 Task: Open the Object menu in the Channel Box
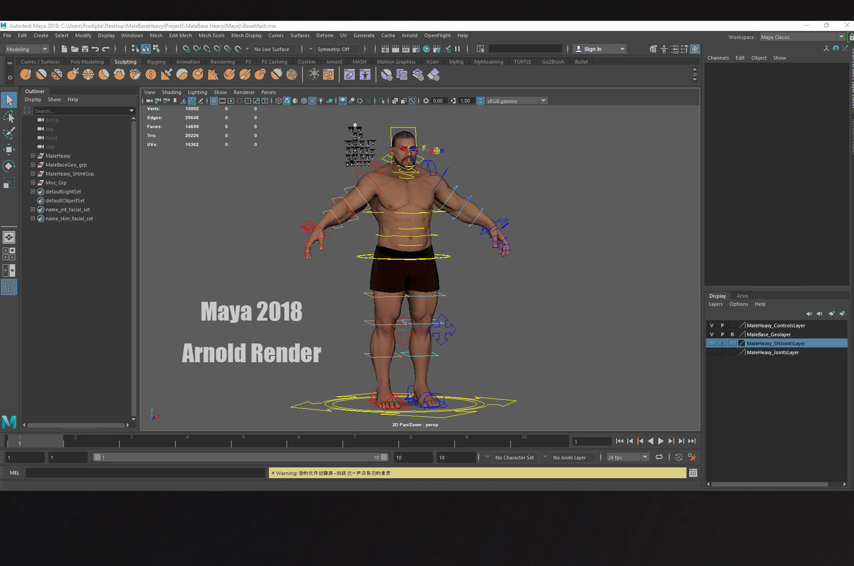[x=758, y=58]
